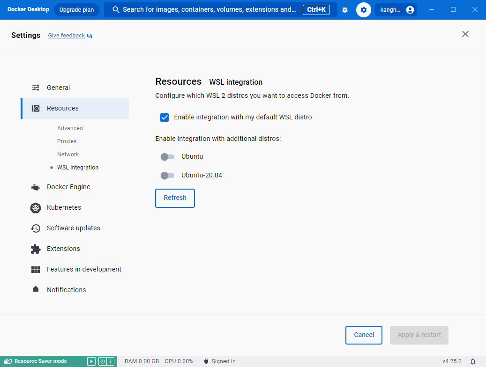Click the Notifications bell icon in sidebar
The height and width of the screenshot is (367, 486).
[36, 289]
